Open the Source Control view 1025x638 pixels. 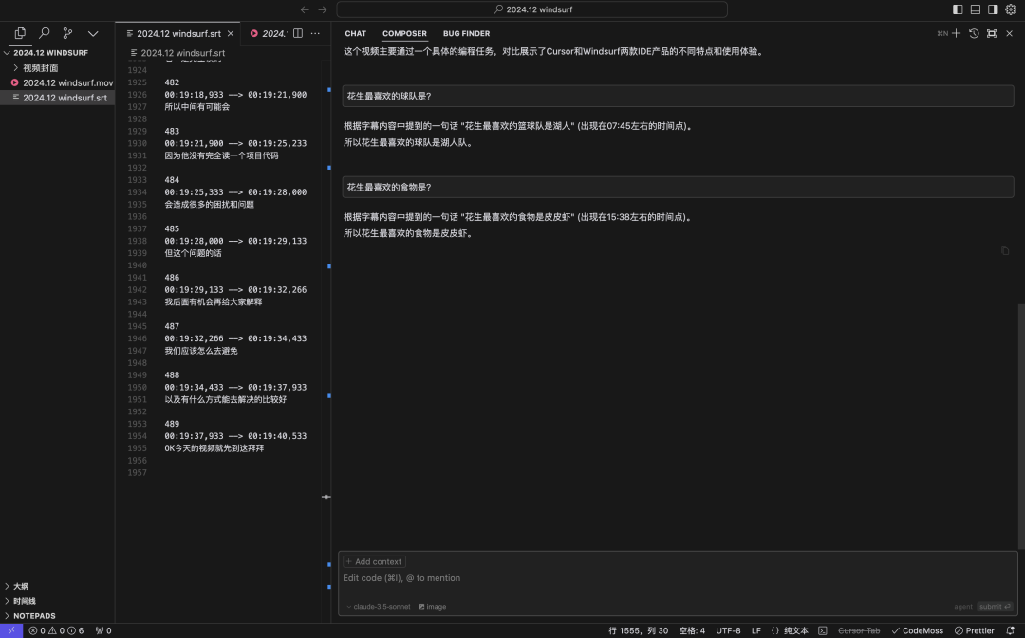click(x=67, y=33)
